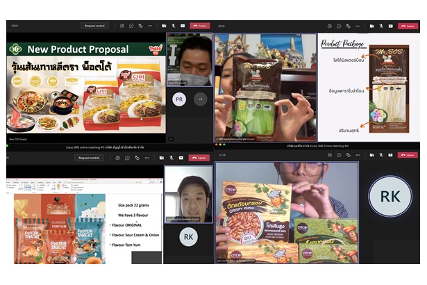The height and width of the screenshot is (285, 427).
Task: Open reactions in Mr.BOB Product Package meeting
Action: 349,26
